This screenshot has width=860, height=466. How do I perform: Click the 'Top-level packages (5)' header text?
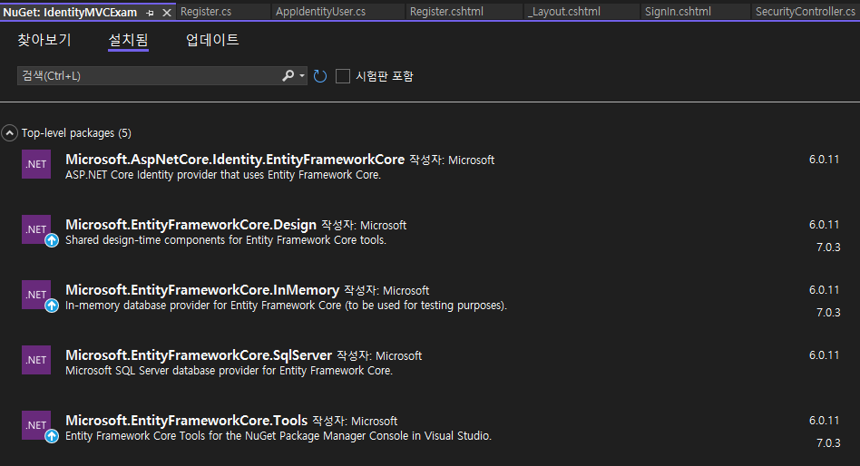point(76,133)
